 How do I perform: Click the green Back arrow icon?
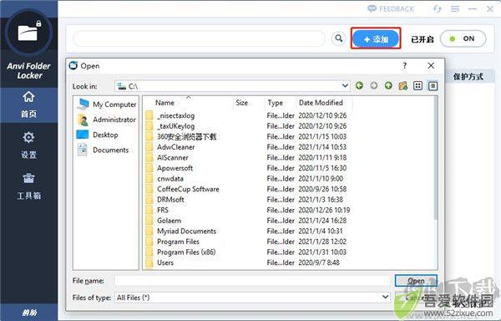click(x=359, y=86)
